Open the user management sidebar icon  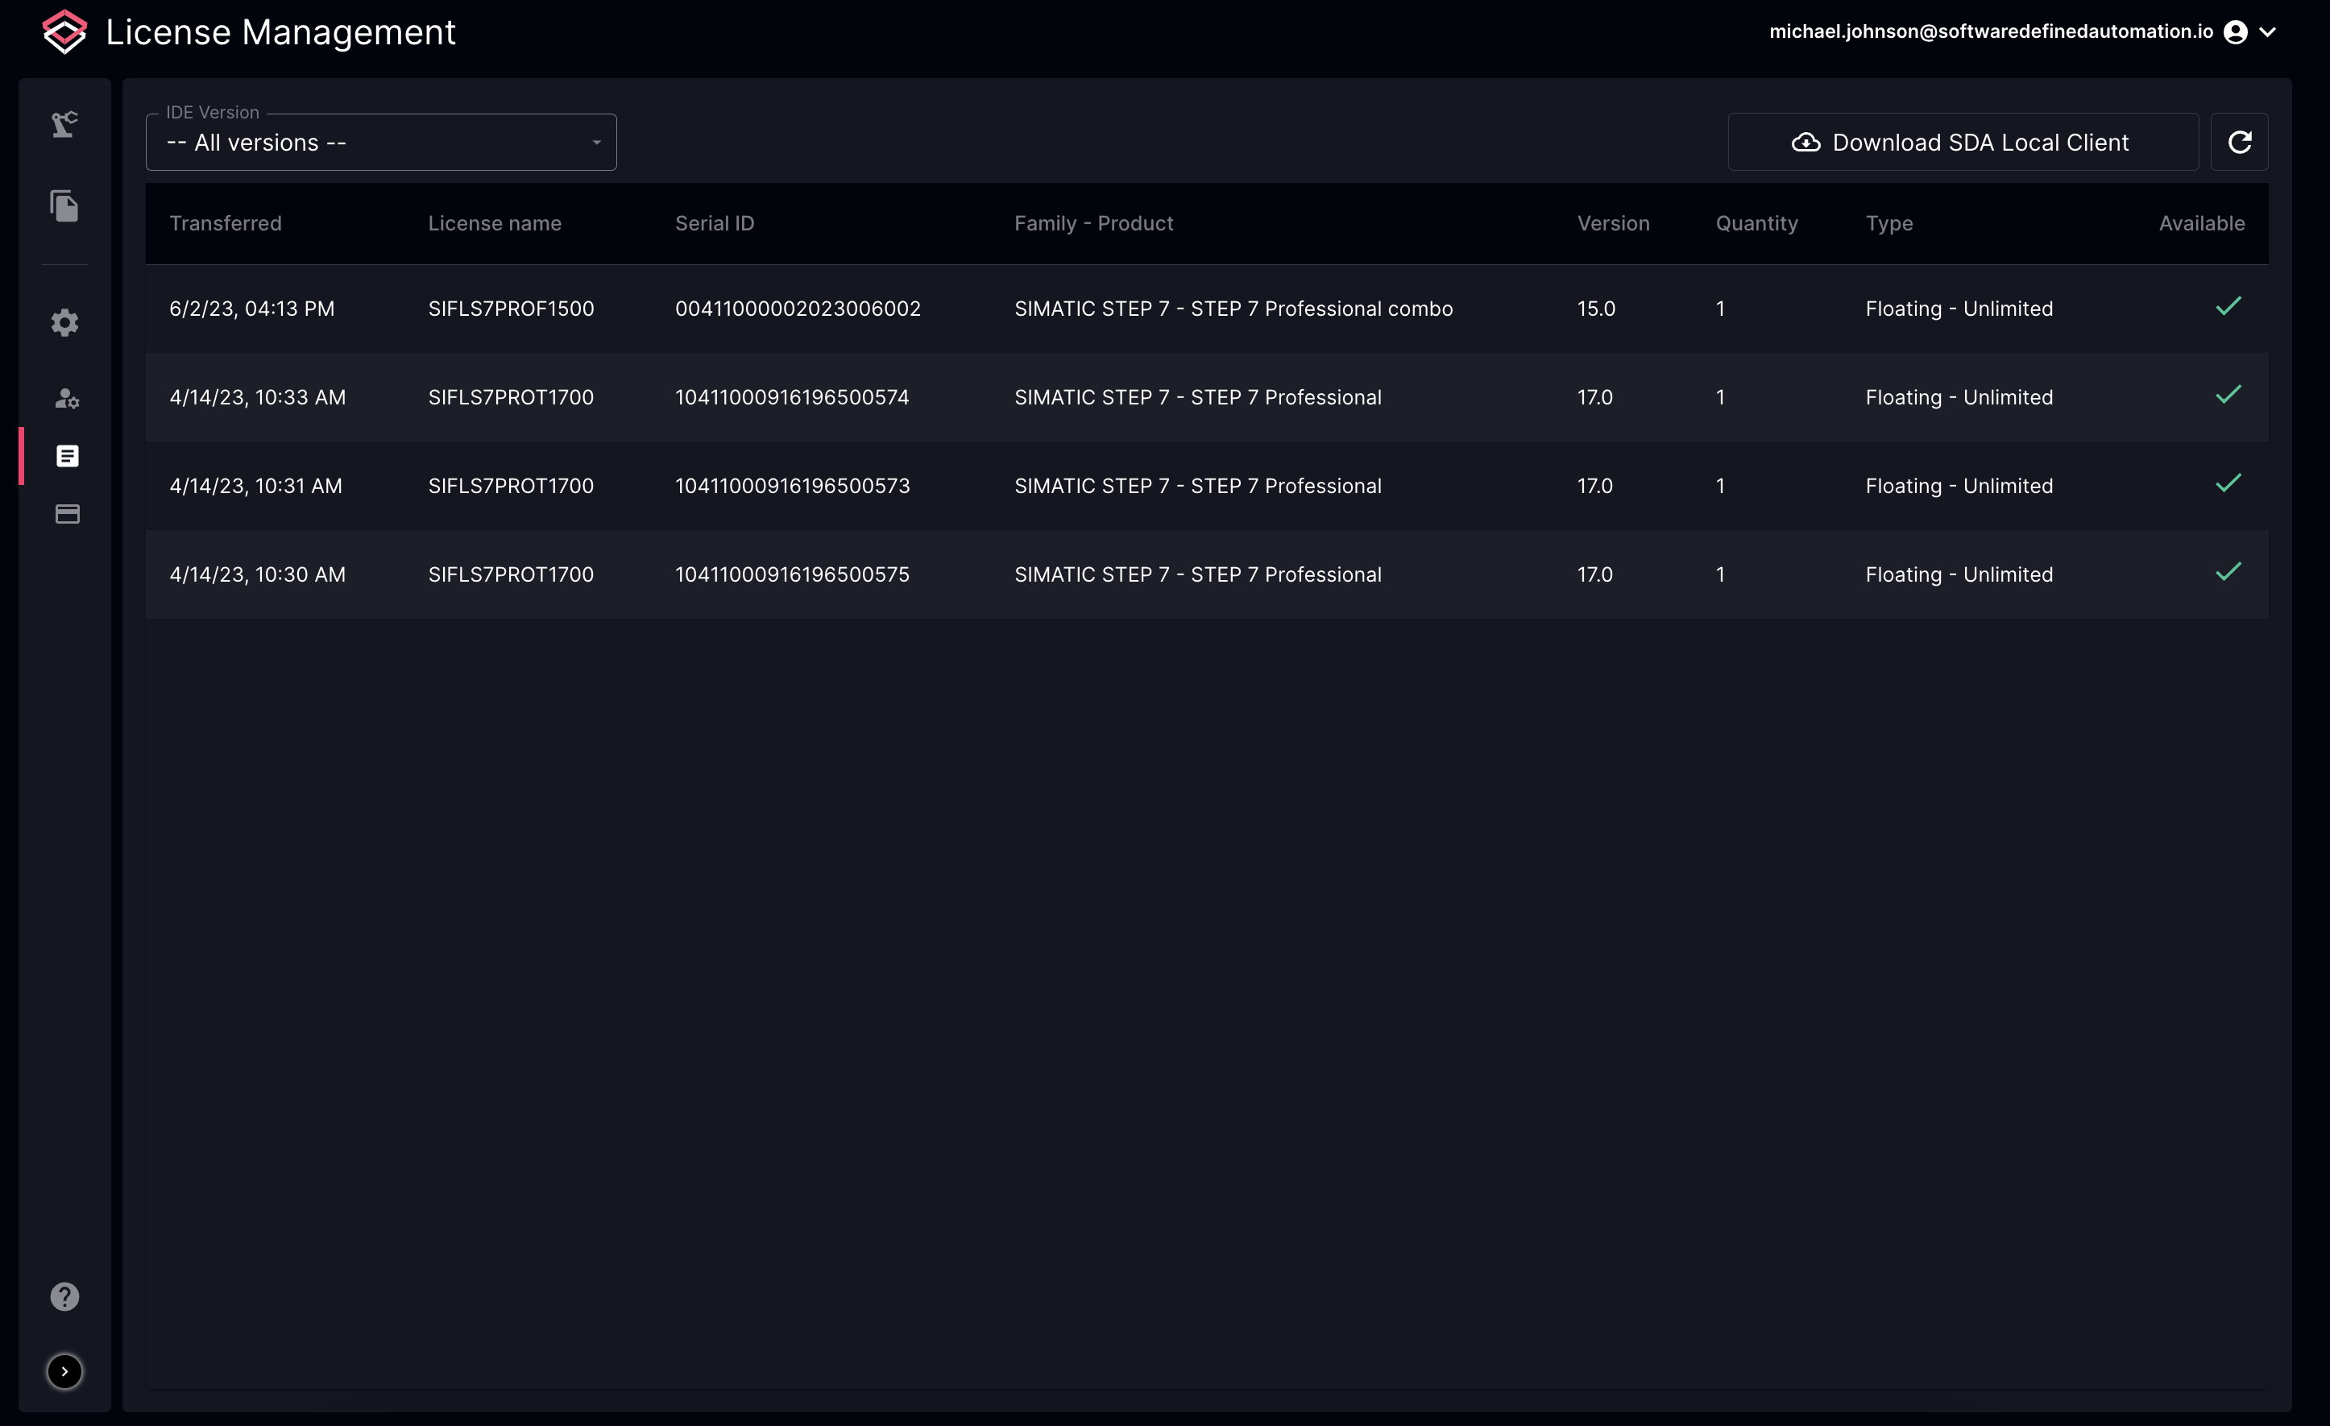(66, 398)
